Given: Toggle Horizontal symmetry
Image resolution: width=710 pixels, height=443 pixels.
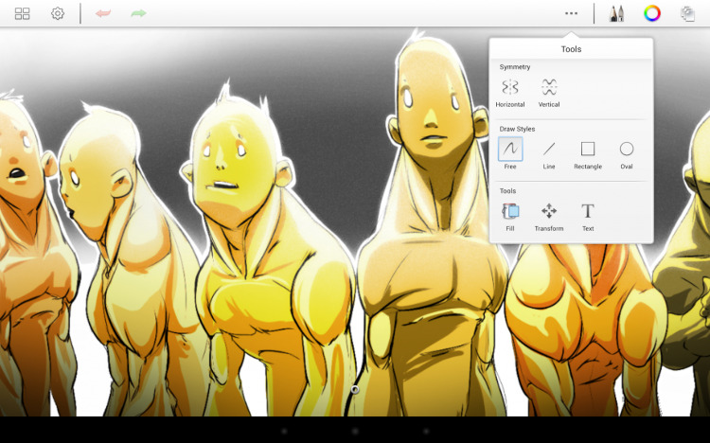Looking at the screenshot, I should (x=510, y=92).
